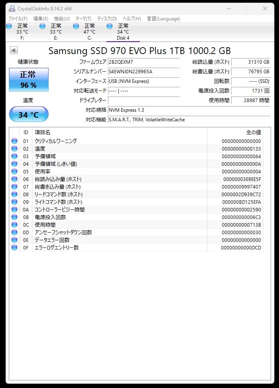The height and width of the screenshot is (388, 279).
Task: Click the blue status orb for Disk 4
Action: 110,26
